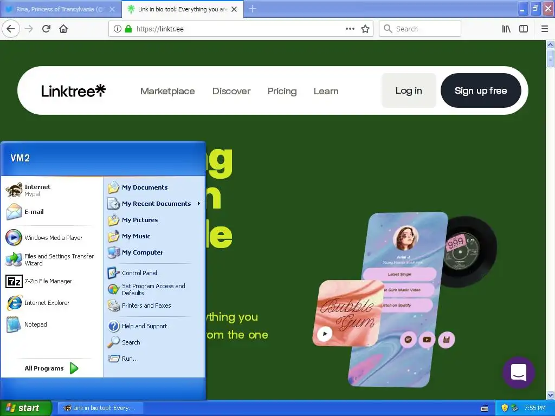
Task: Click the 7:55 PM system clock
Action: click(535, 408)
